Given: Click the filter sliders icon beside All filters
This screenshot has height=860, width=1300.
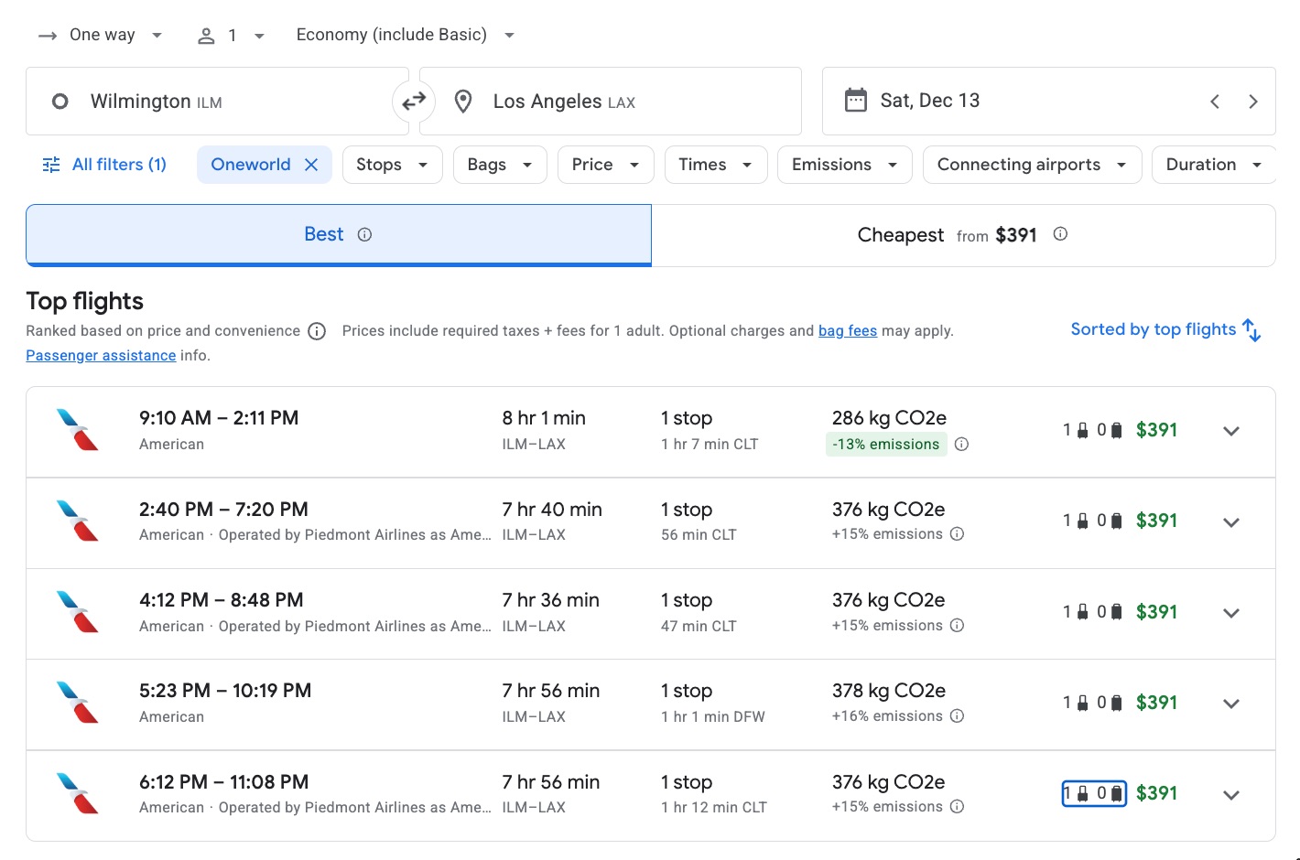Looking at the screenshot, I should pos(50,164).
